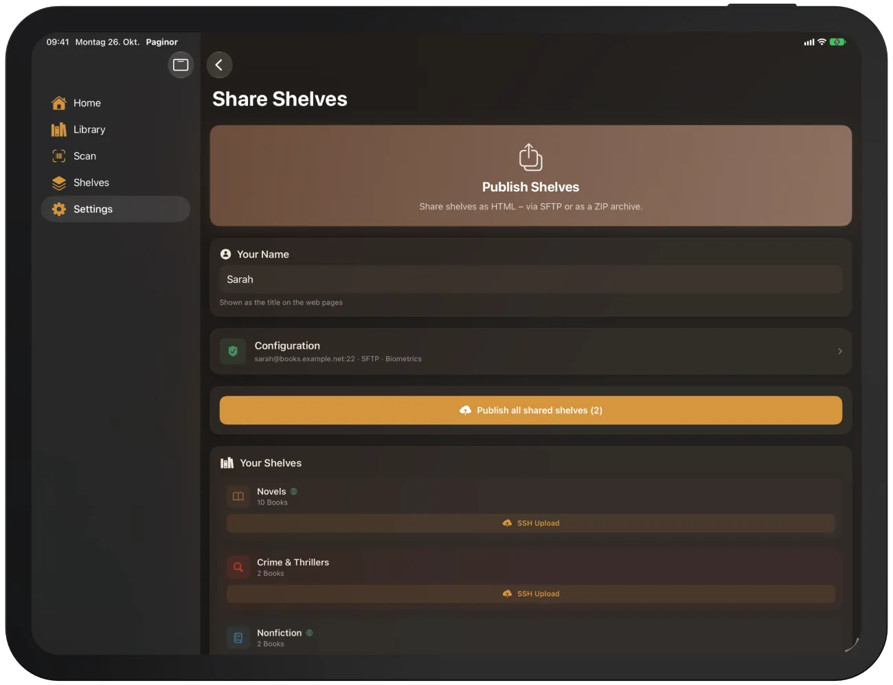Image resolution: width=893 pixels, height=685 pixels.
Task: Start SSH Upload for Crime & Thrillers
Action: pos(530,594)
